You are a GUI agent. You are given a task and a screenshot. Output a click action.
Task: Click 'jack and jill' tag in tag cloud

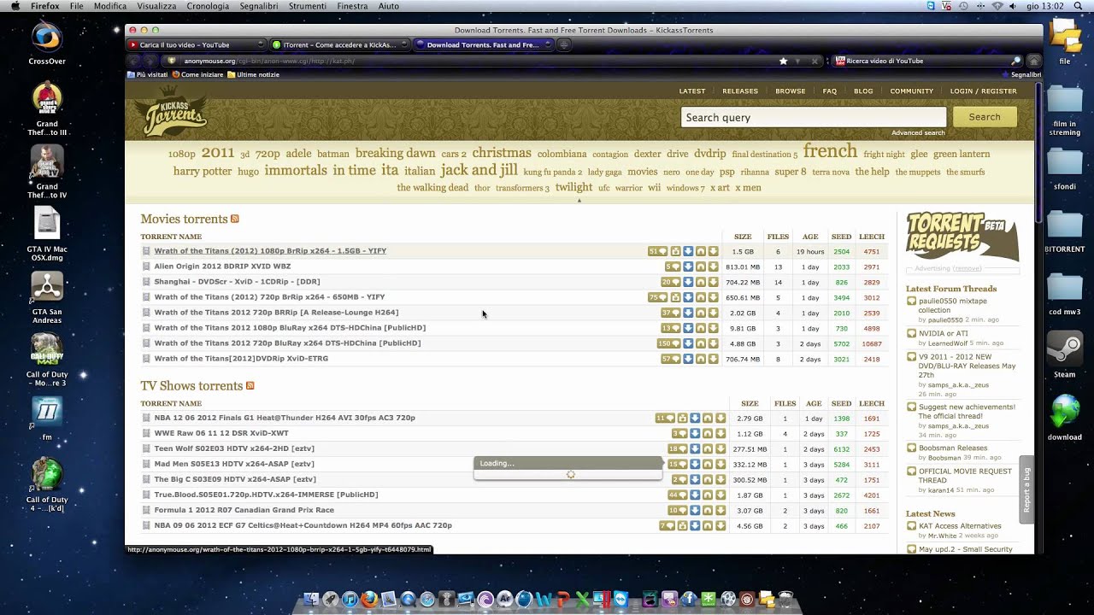click(x=479, y=170)
